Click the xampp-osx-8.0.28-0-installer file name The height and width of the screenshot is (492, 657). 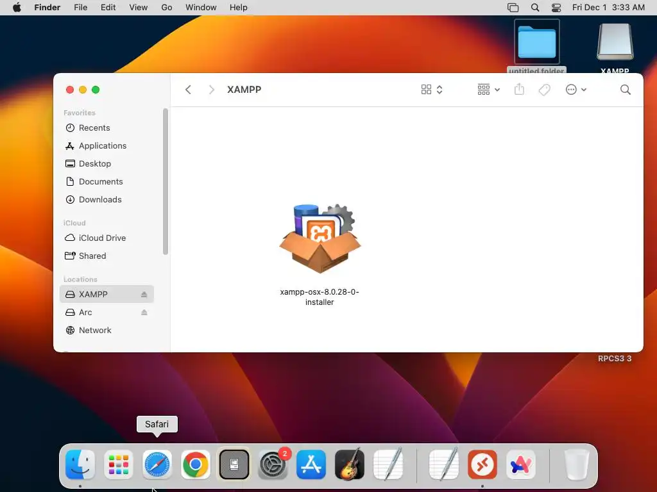pyautogui.click(x=320, y=297)
